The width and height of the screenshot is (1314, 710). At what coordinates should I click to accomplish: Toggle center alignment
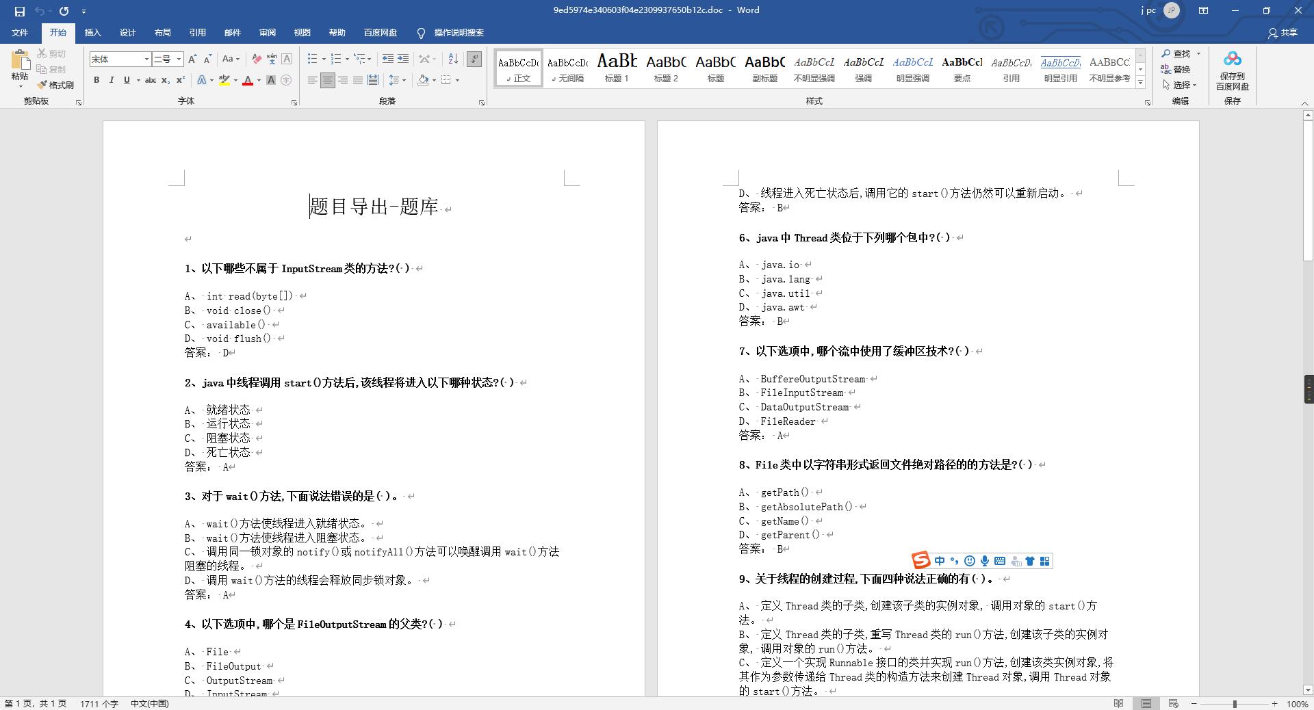(328, 81)
